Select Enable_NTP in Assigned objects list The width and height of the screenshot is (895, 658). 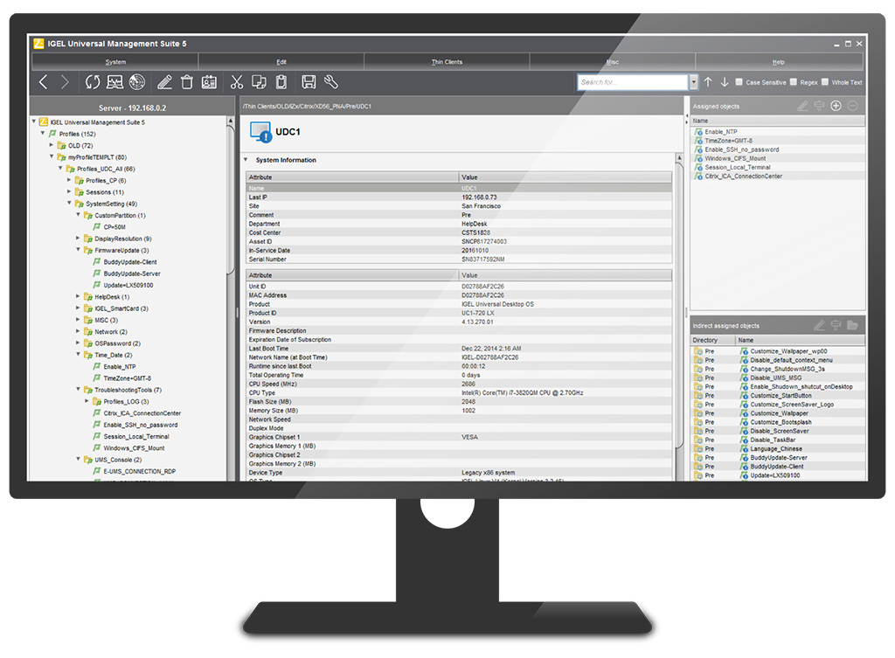click(x=720, y=131)
